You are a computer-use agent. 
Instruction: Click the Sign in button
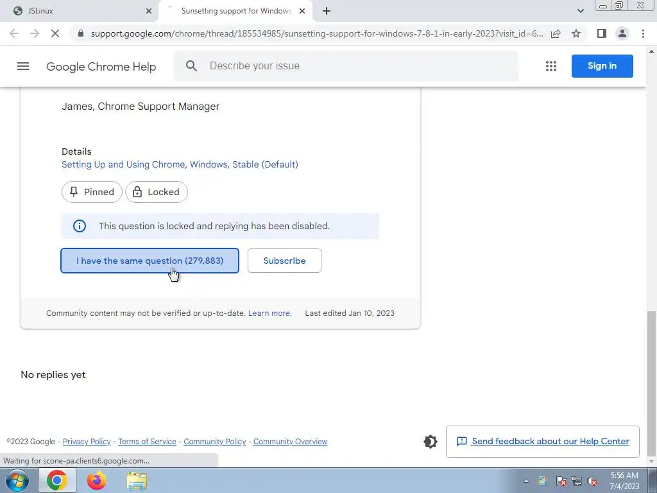click(x=602, y=66)
